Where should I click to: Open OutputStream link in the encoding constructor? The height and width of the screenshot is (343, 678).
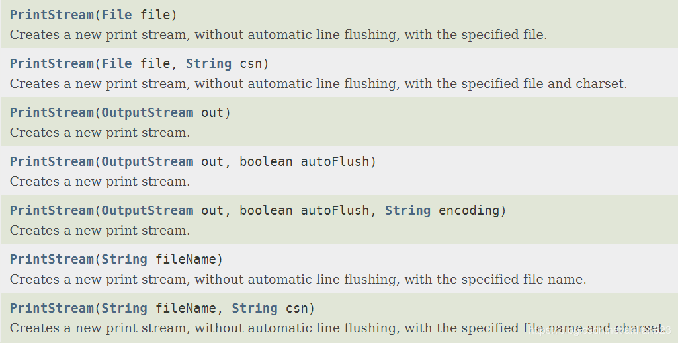148,210
